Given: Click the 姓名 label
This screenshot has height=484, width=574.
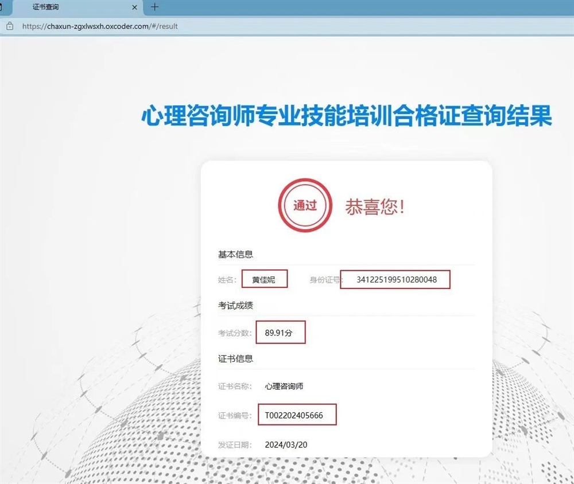Looking at the screenshot, I should point(227,280).
